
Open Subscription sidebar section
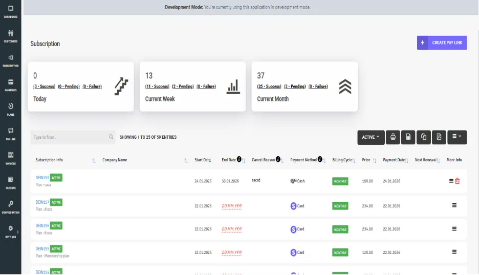[x=10, y=61]
